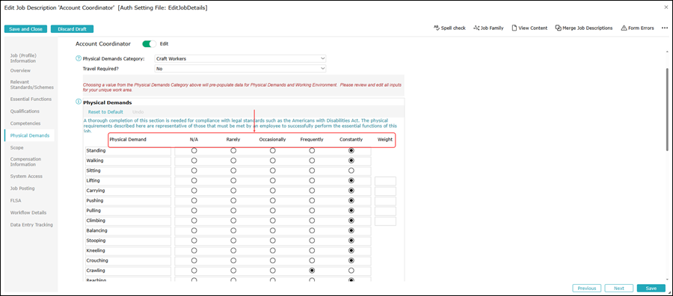Viewport: 673px width, 296px height.
Task: Open Merge Job Descriptions
Action: 584,28
